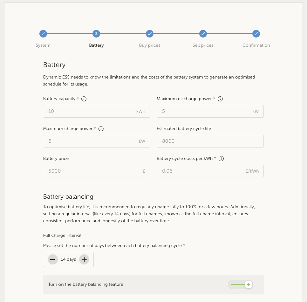Screen dimensions: 307x302
Task: Increase full charge interval with plus button
Action: [x=84, y=259]
